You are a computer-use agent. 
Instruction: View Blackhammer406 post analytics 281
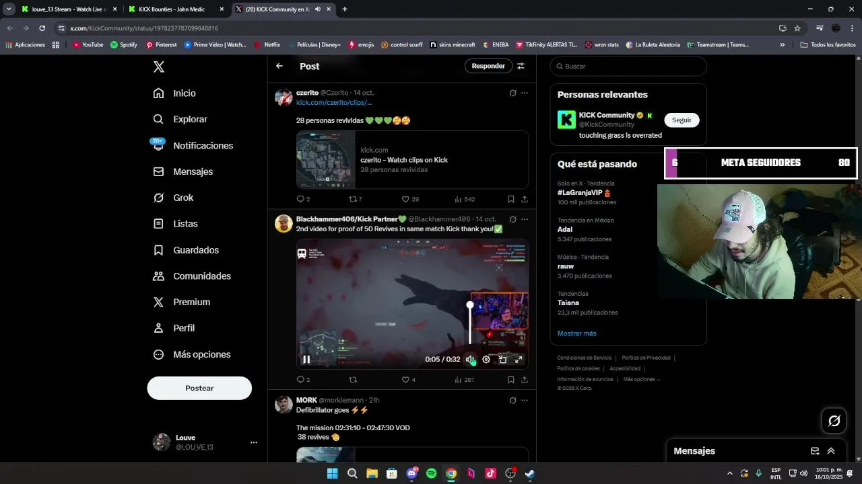pyautogui.click(x=465, y=380)
